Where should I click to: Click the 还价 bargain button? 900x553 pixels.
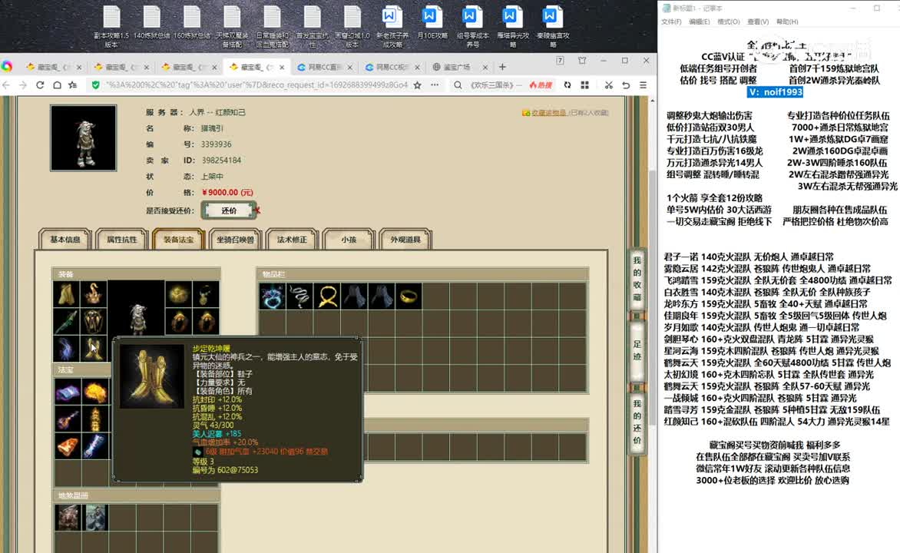click(228, 210)
